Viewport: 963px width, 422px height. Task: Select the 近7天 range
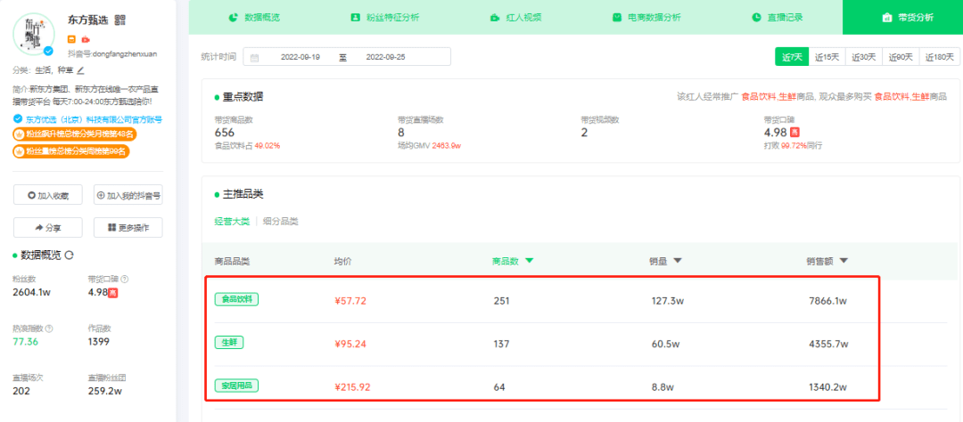[792, 56]
